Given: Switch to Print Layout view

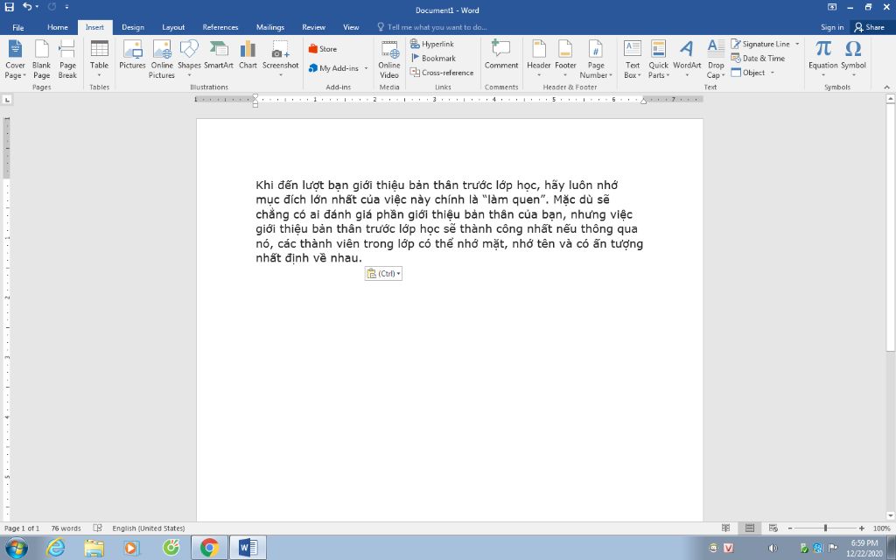Looking at the screenshot, I should [x=750, y=528].
